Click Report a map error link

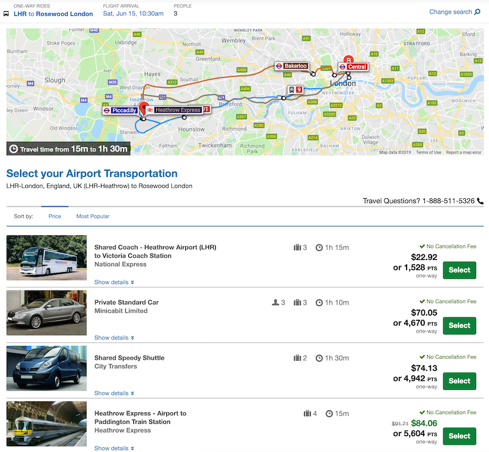tap(463, 152)
